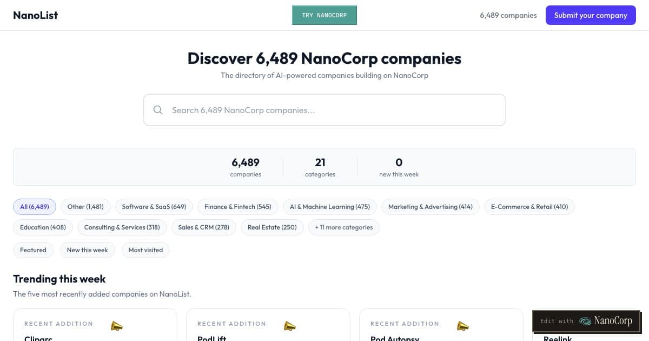Click the NanoList logo

pos(35,15)
